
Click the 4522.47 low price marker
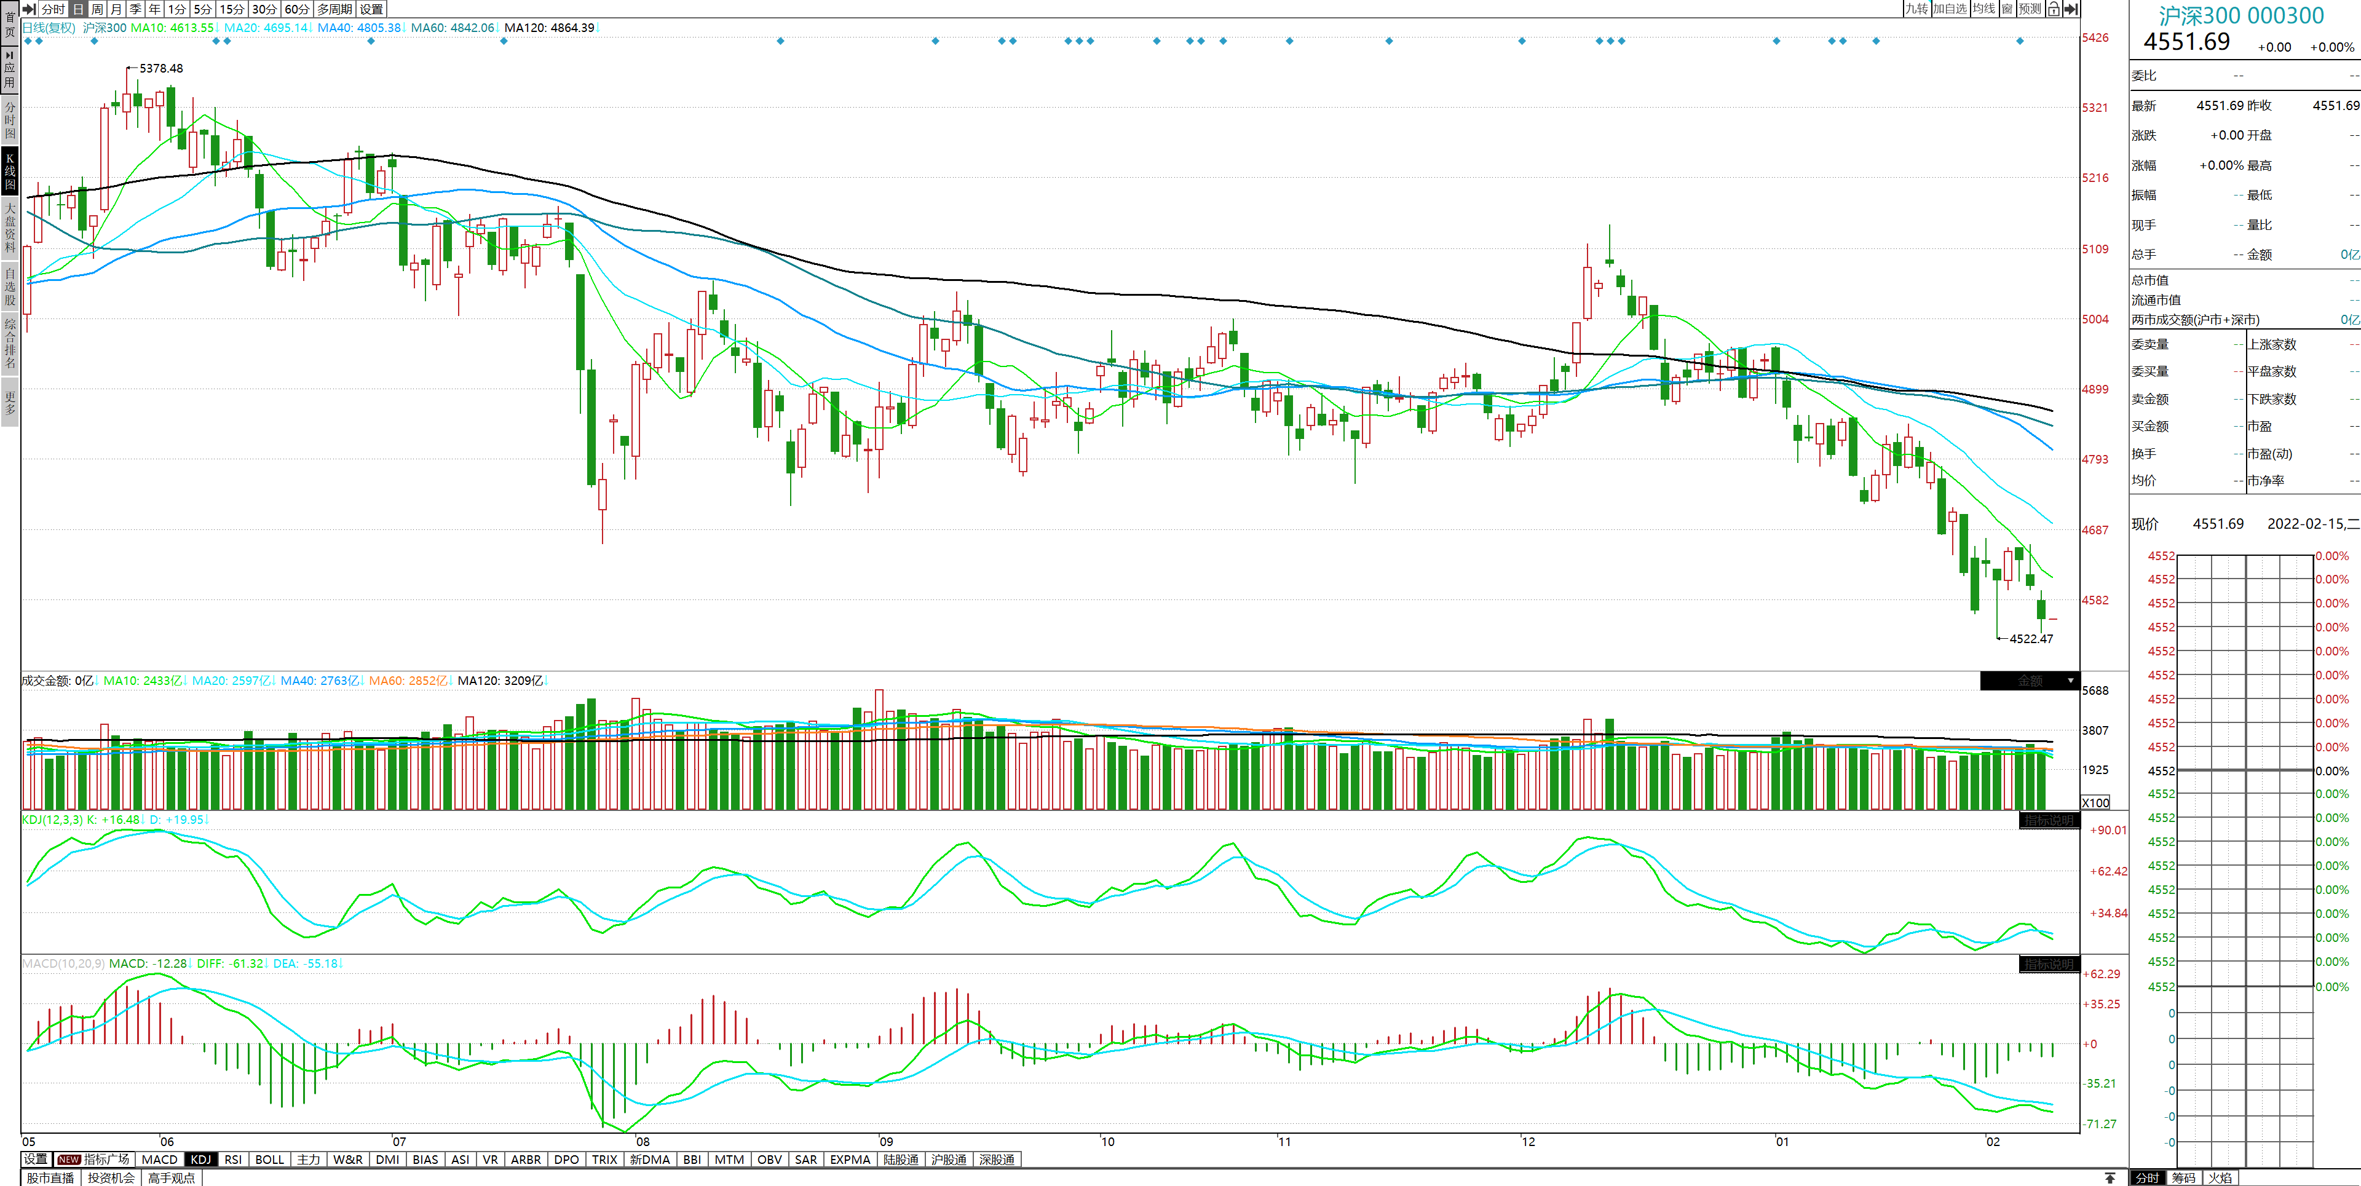[2031, 639]
